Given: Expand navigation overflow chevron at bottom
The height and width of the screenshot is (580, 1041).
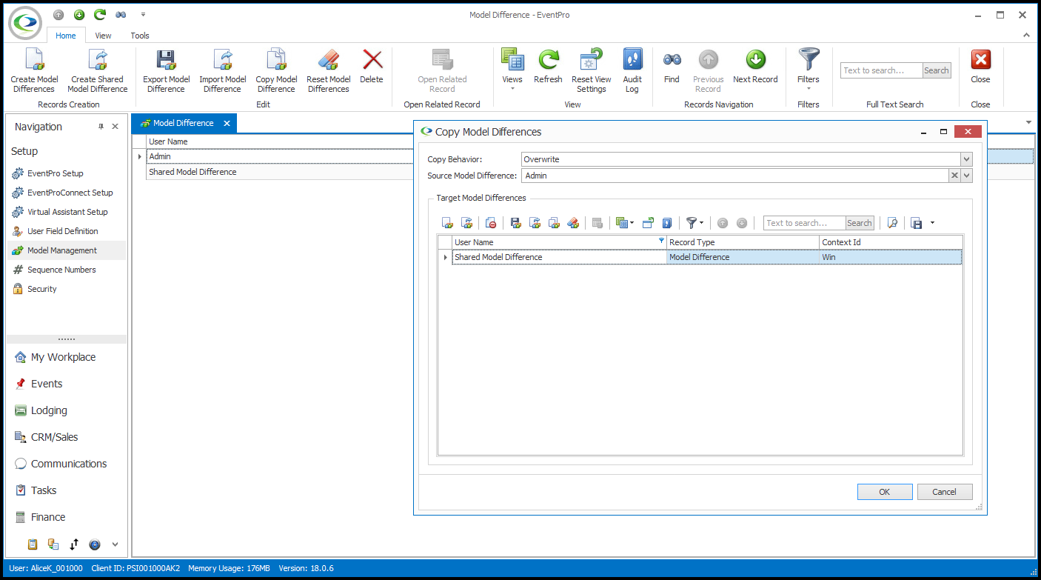Looking at the screenshot, I should [x=115, y=544].
